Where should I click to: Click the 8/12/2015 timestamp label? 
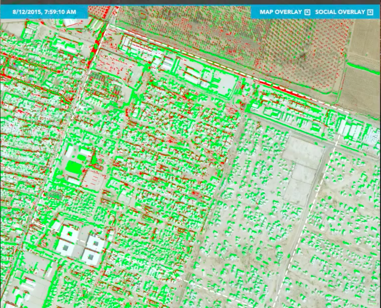(44, 12)
